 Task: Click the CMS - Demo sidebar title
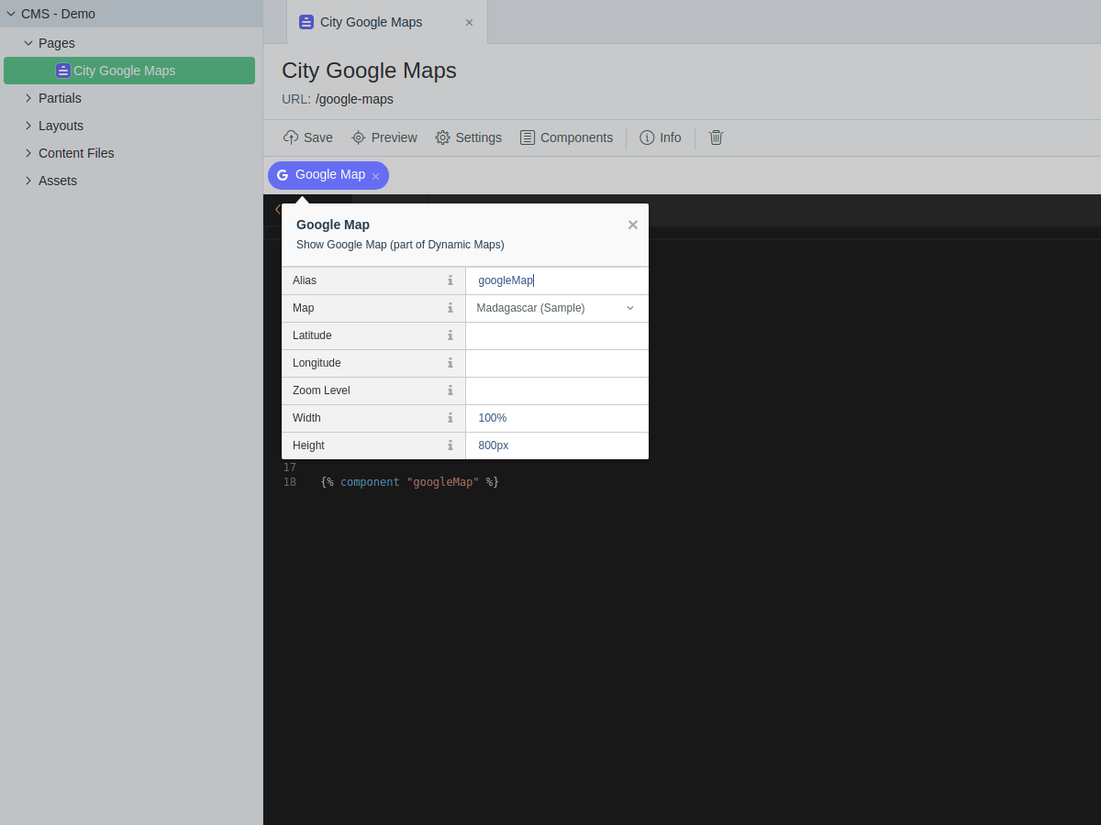[58, 14]
